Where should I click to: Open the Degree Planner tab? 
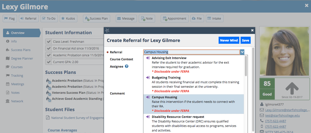[x=22, y=59]
